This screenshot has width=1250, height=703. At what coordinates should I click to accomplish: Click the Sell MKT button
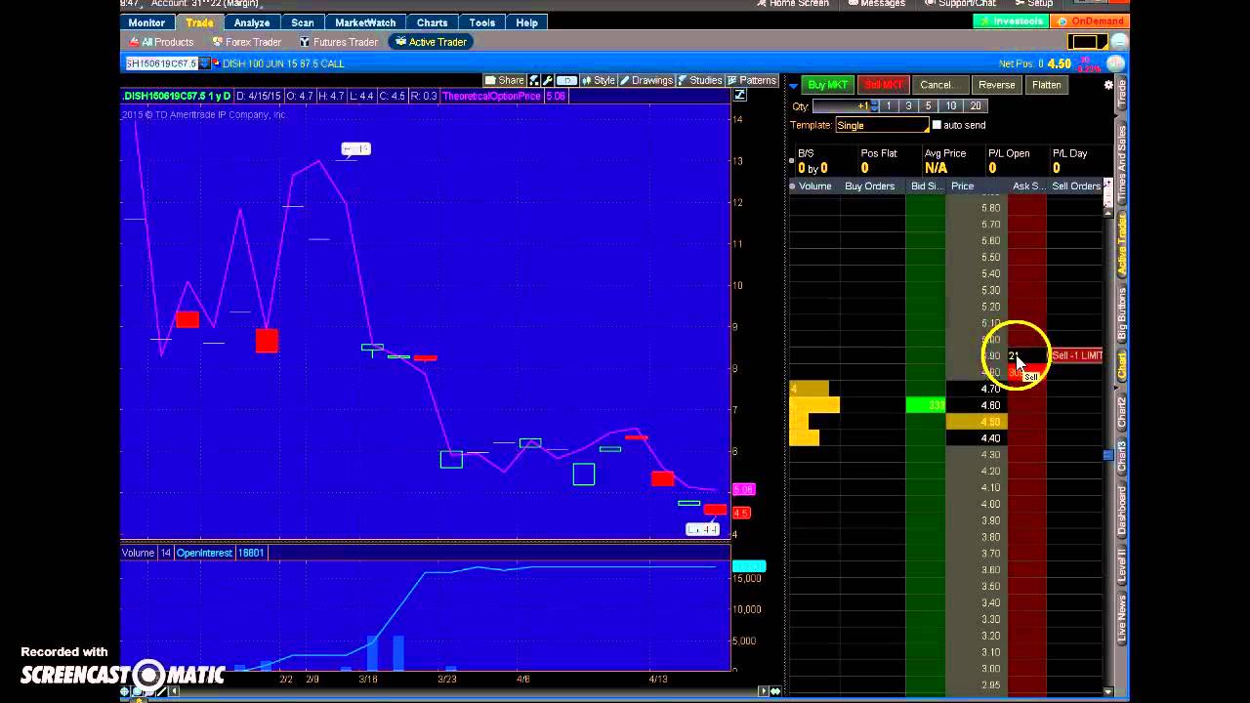[884, 85]
